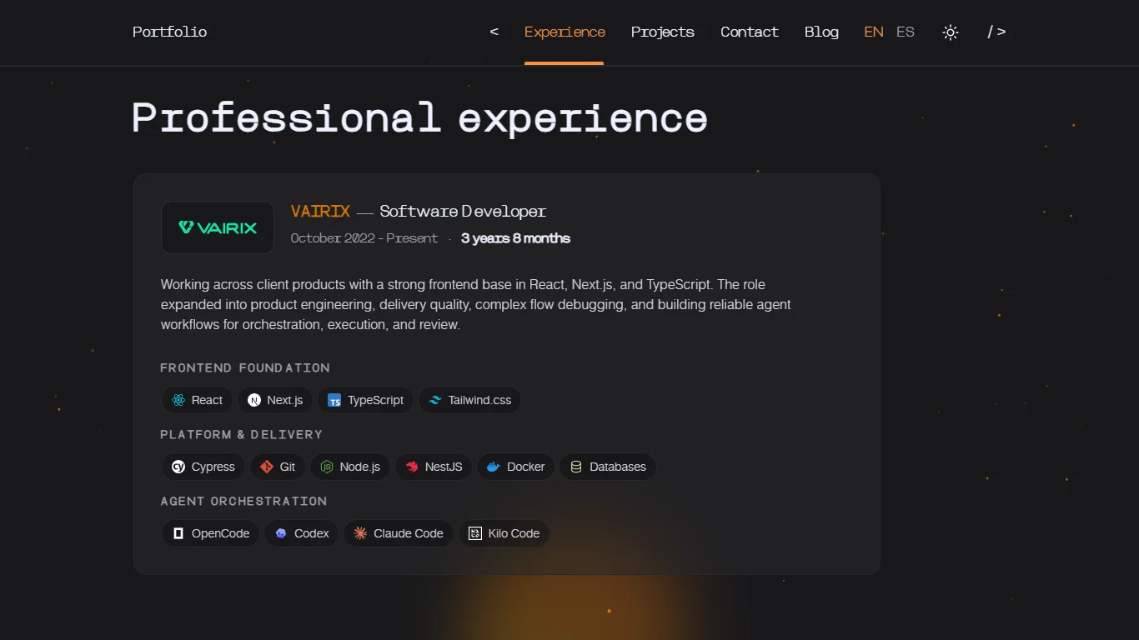
Task: Click the FRONTEND FOUNDATION section label
Action: (245, 367)
